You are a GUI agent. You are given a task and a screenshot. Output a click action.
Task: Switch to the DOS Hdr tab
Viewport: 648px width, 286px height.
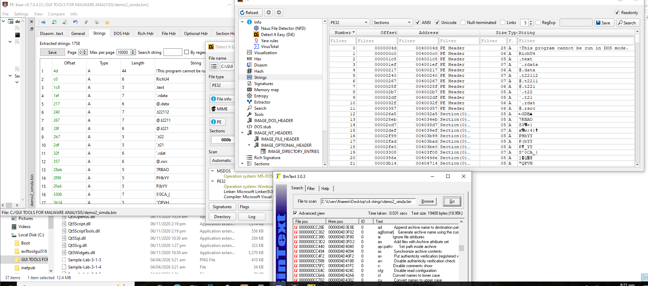pyautogui.click(x=121, y=34)
